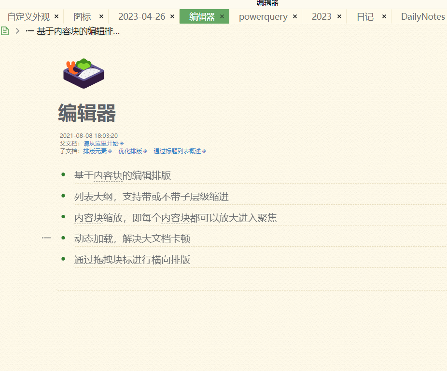Close the 自定义外观 tab

point(56,16)
